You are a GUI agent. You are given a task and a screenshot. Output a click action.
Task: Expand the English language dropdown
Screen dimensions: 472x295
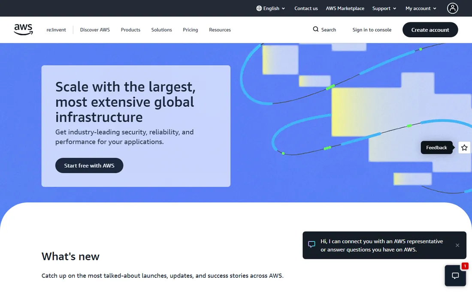[x=271, y=9]
